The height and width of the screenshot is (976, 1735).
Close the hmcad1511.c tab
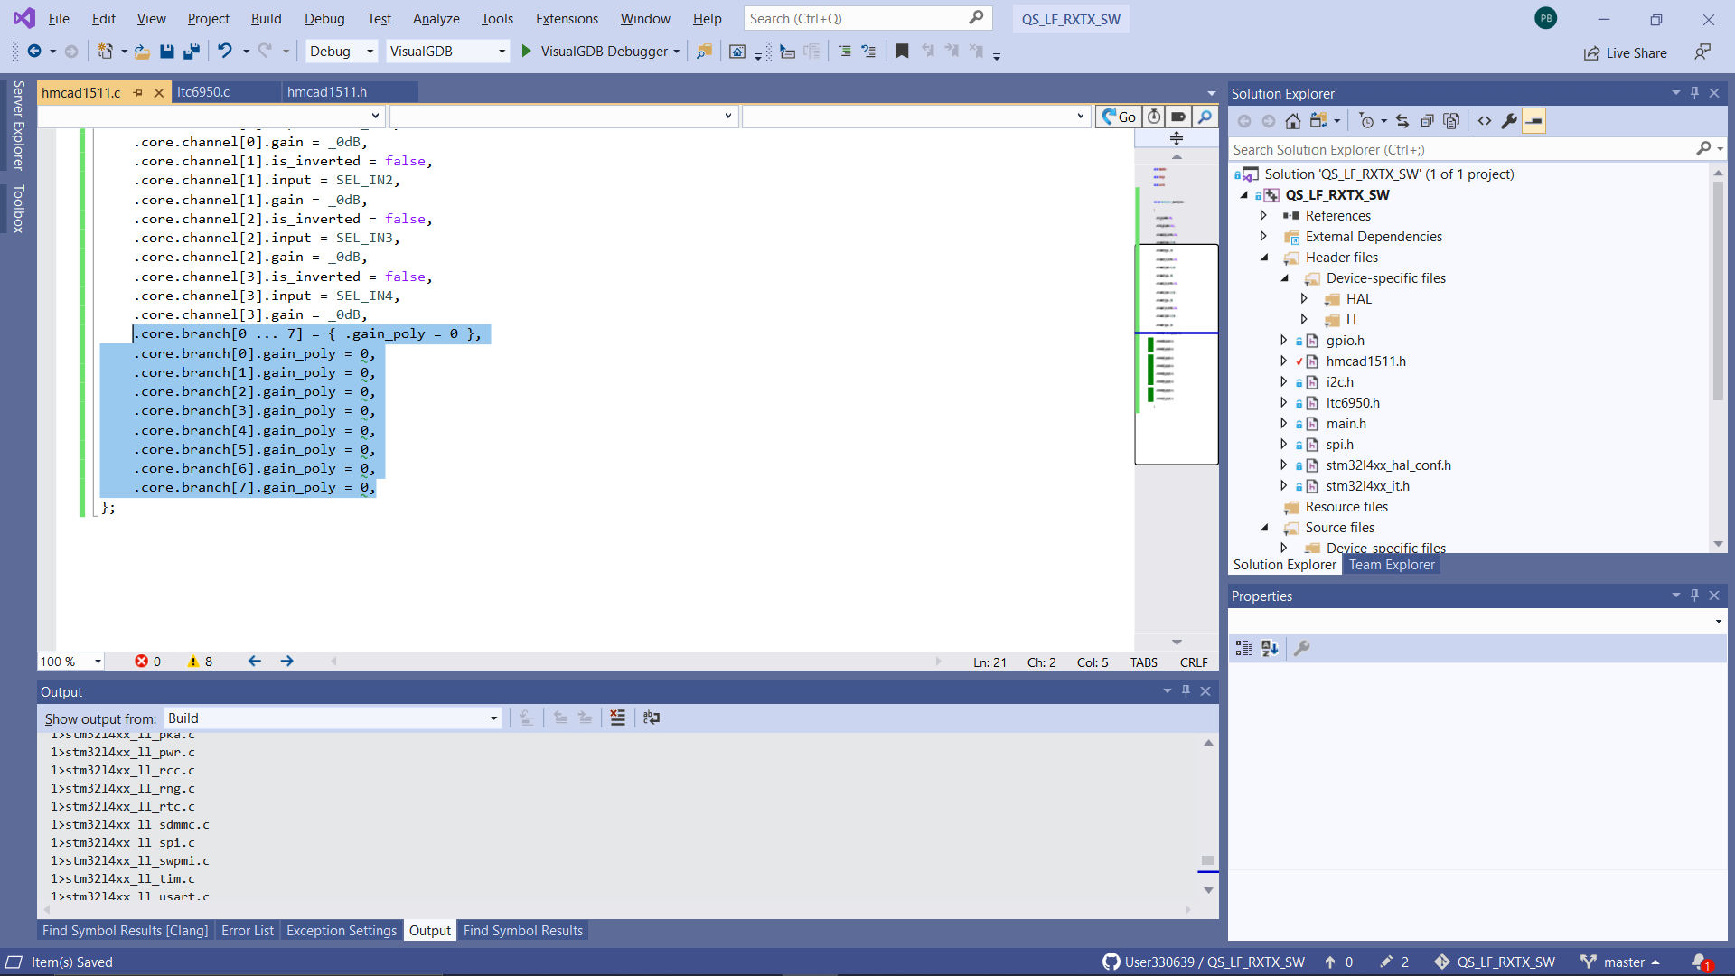(x=159, y=92)
